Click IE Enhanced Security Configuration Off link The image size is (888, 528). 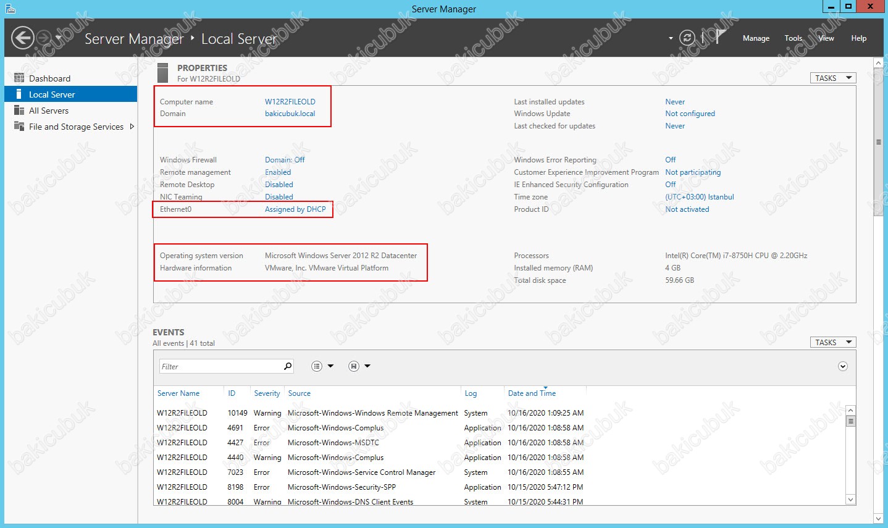(671, 185)
